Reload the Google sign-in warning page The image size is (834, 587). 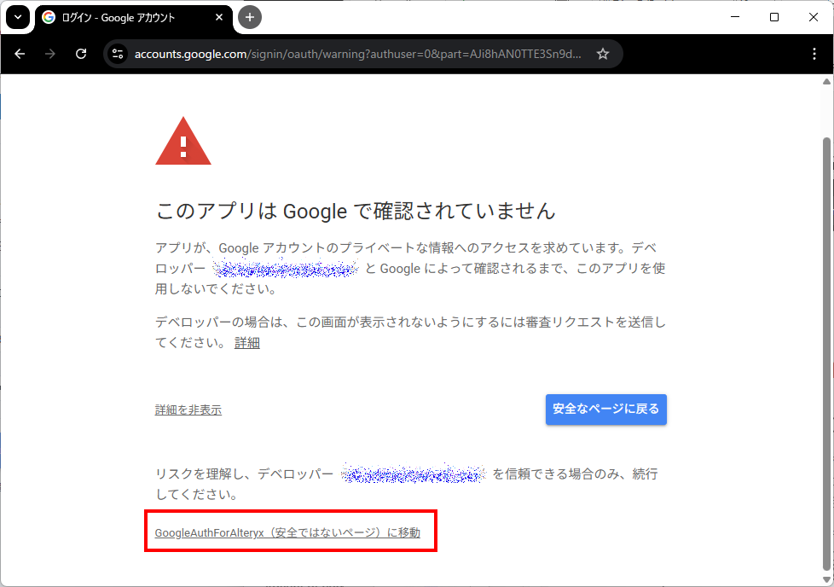click(x=81, y=54)
